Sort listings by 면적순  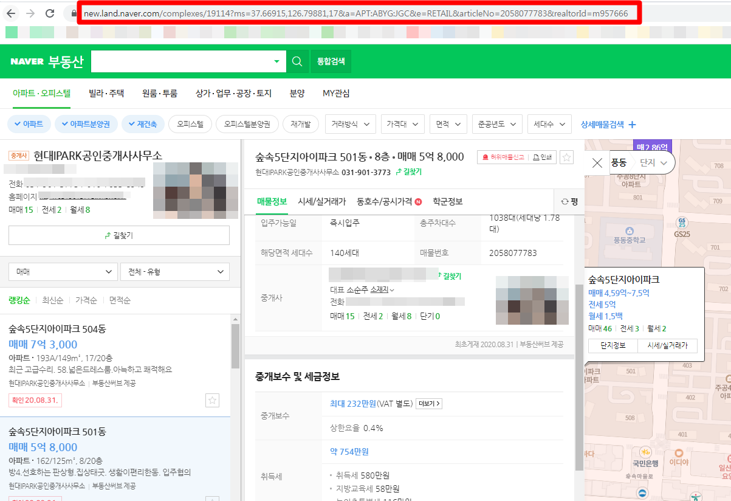click(120, 300)
